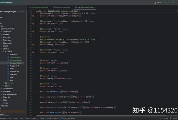
Task: Click admin in the breadcrumb bar
Action: tap(56, 118)
